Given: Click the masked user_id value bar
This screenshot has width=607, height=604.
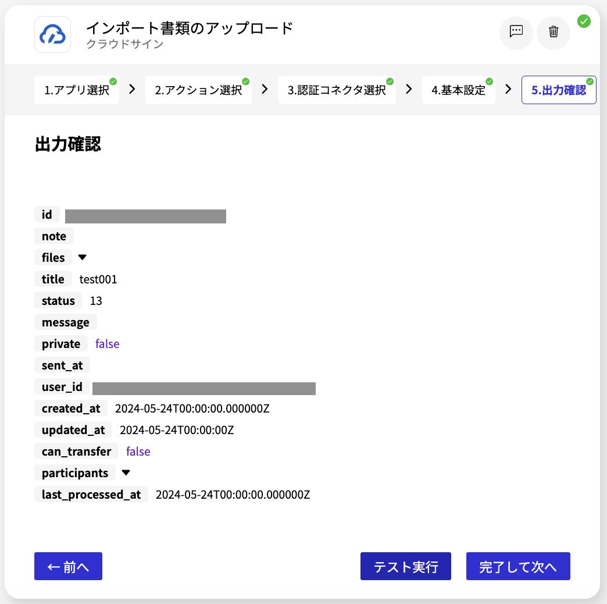Looking at the screenshot, I should tap(204, 389).
